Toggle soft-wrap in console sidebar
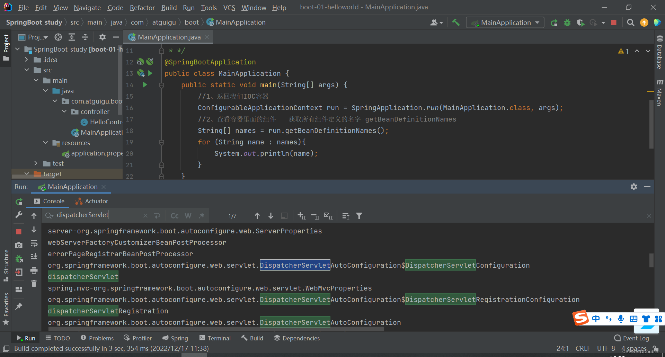 click(x=34, y=244)
